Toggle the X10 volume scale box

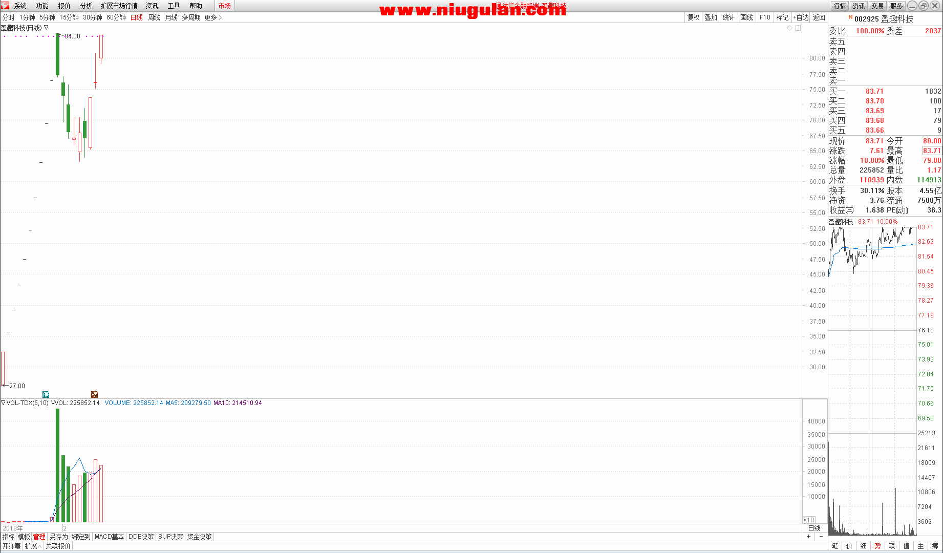pos(809,520)
